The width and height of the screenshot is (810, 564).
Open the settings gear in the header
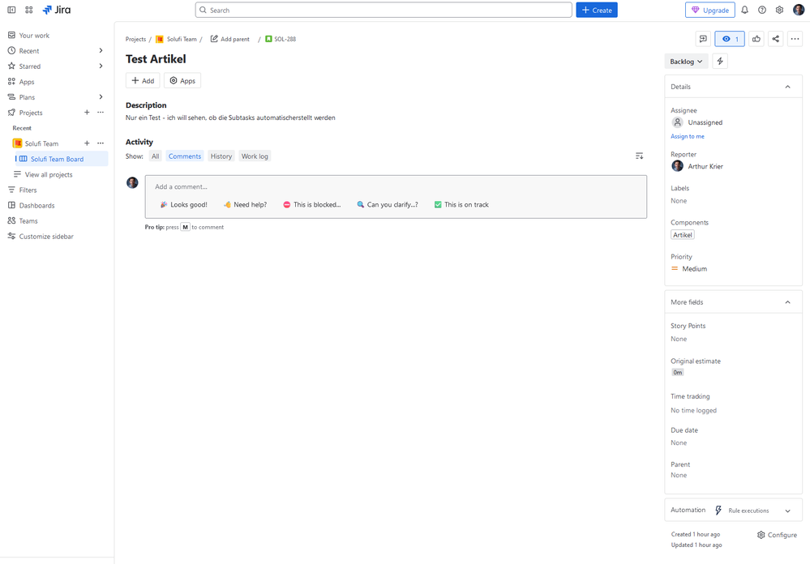pyautogui.click(x=779, y=10)
